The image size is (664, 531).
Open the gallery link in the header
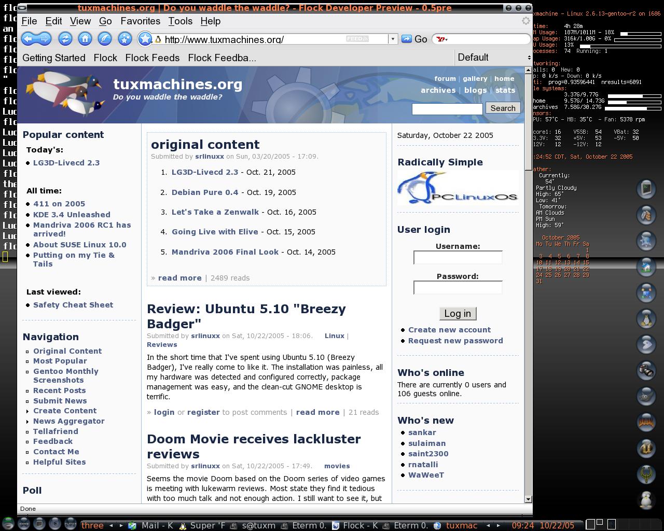[475, 79]
